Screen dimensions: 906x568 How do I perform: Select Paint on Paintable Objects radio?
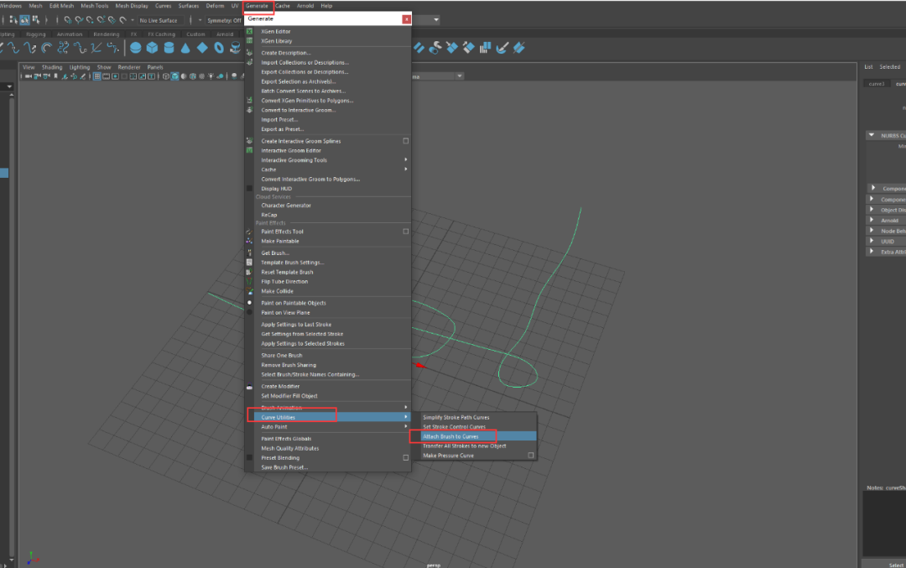(x=250, y=303)
